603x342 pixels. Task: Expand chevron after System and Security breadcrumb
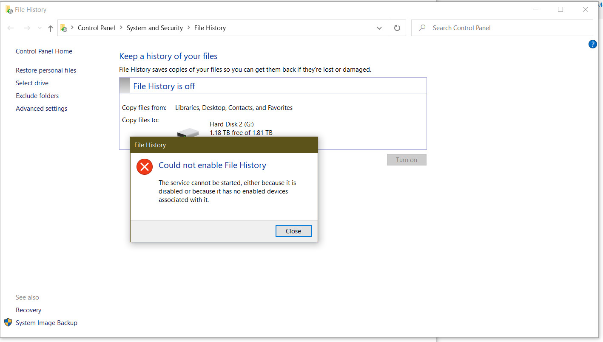(189, 28)
